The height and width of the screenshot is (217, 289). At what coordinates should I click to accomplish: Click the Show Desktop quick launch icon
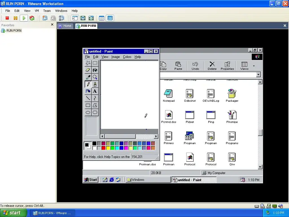tap(105, 180)
